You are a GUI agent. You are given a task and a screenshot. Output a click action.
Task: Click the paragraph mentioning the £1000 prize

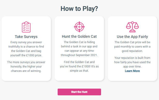26,49
